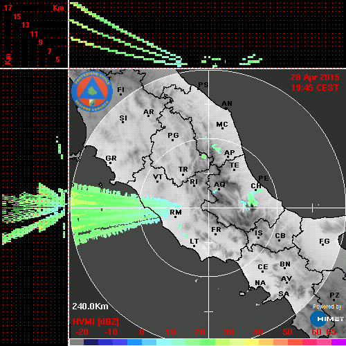Click the BN city label
The height and width of the screenshot is (346, 346).
(285, 264)
